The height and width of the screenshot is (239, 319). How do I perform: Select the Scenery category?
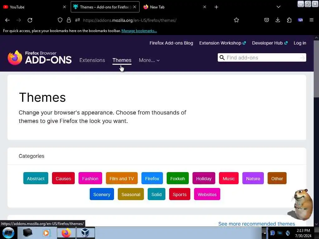click(102, 194)
